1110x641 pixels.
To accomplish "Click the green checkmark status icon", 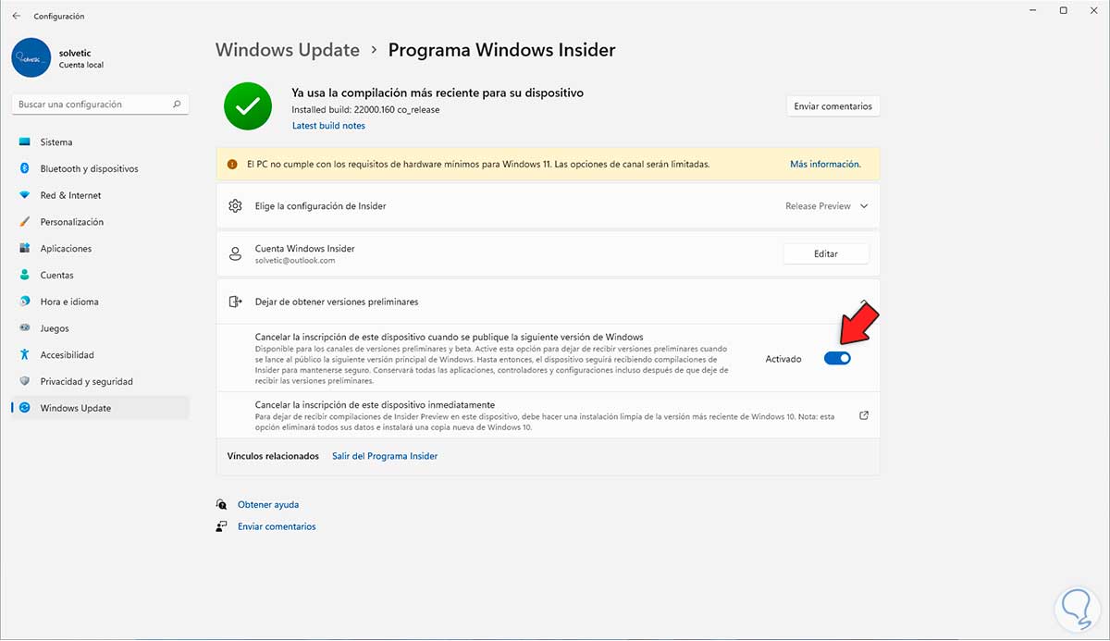I will point(247,106).
